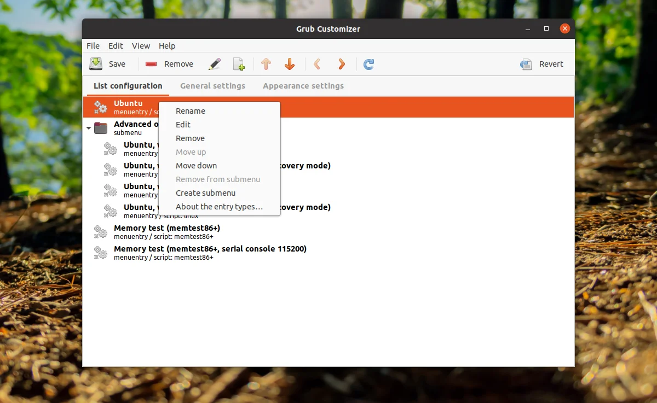Click the Save toolbar icon

(96, 64)
